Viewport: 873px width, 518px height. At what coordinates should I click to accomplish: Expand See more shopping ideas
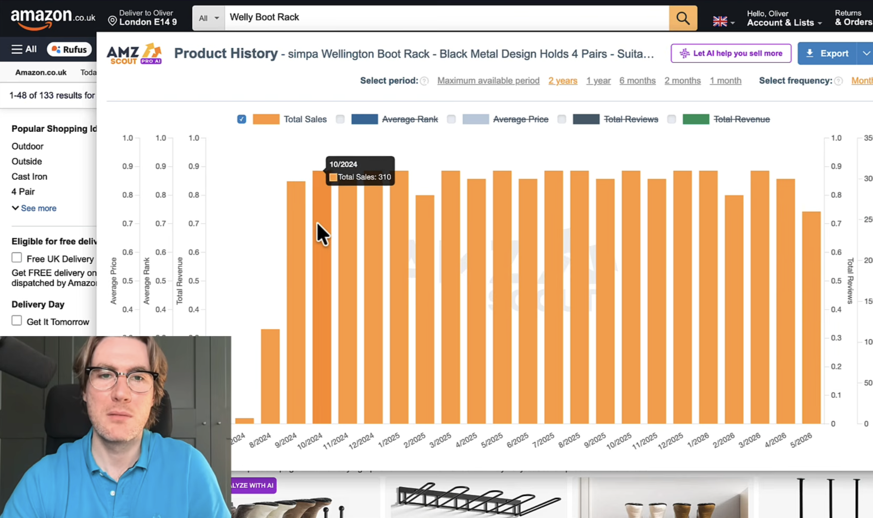(34, 208)
